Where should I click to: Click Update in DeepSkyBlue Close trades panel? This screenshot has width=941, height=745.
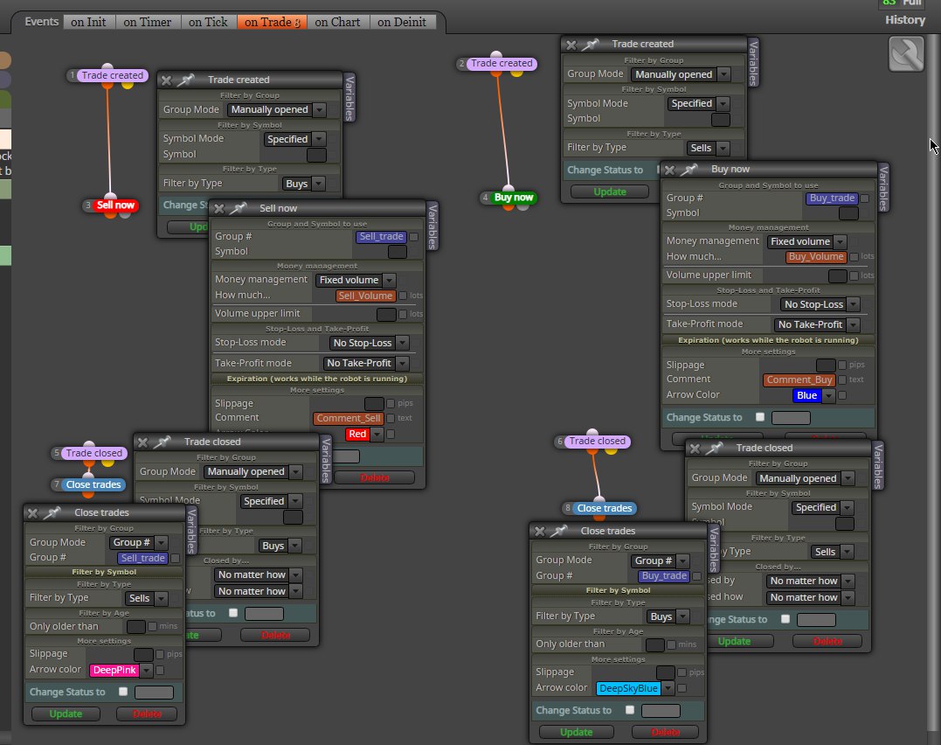(x=576, y=732)
